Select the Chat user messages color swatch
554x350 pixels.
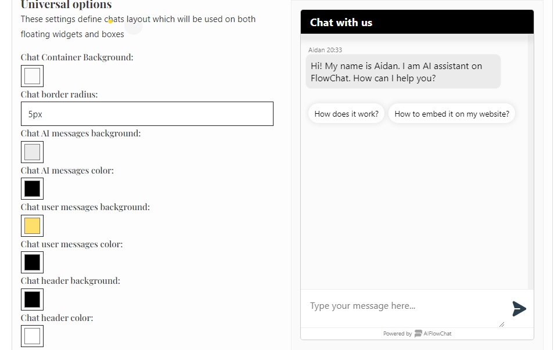(x=32, y=262)
